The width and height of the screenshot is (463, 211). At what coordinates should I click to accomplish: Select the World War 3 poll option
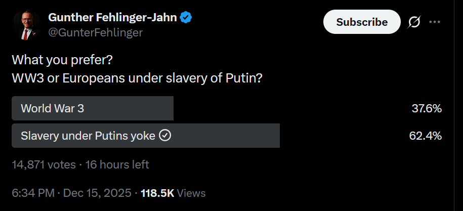[x=227, y=108]
